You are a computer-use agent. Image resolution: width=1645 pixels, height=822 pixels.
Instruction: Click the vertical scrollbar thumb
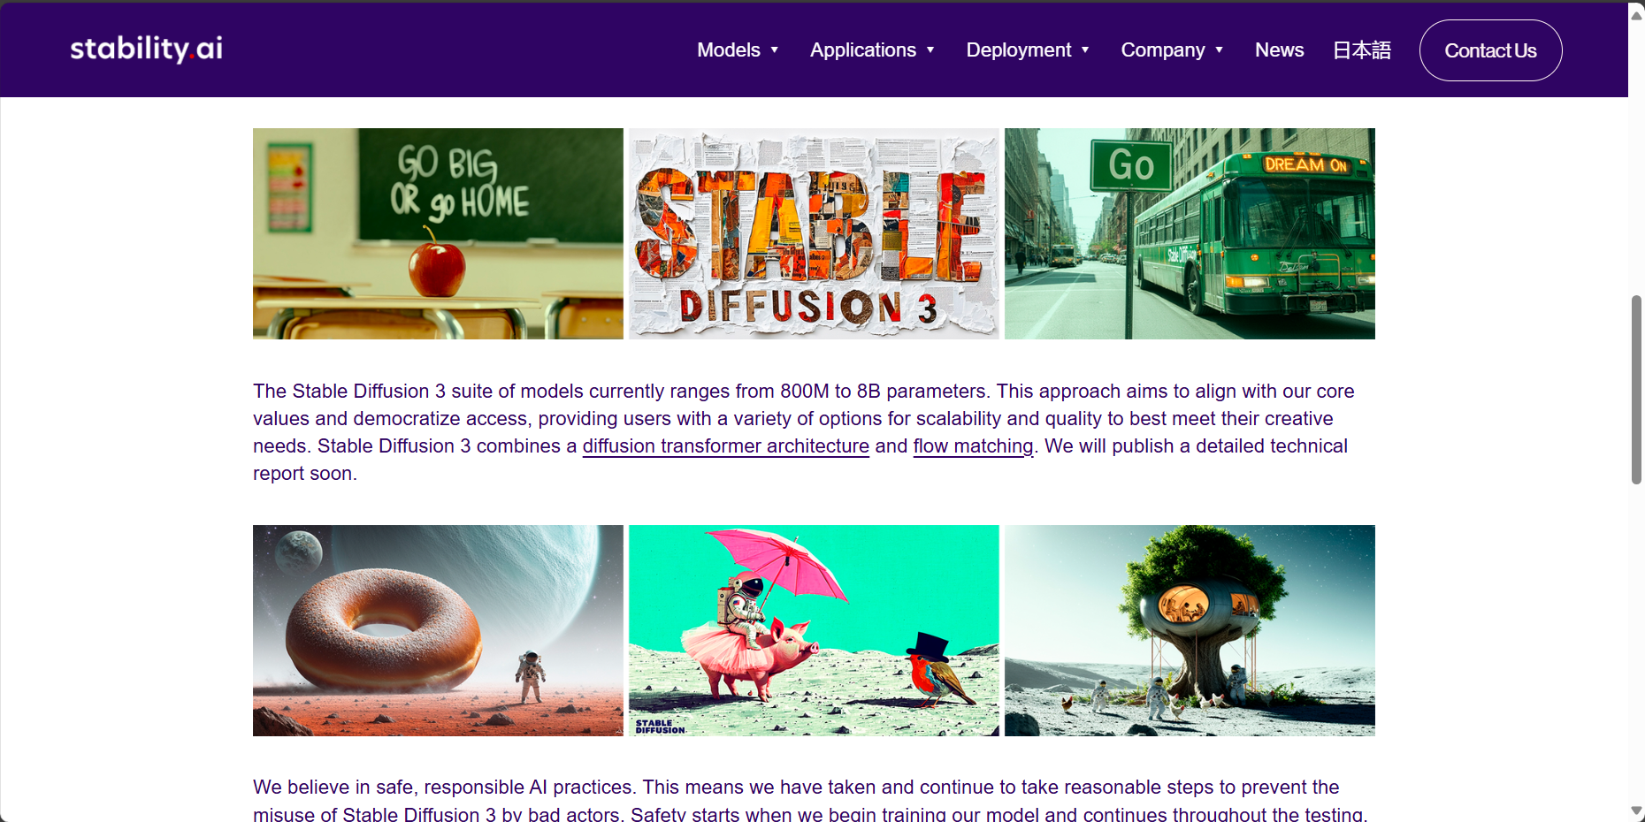pos(1636,389)
